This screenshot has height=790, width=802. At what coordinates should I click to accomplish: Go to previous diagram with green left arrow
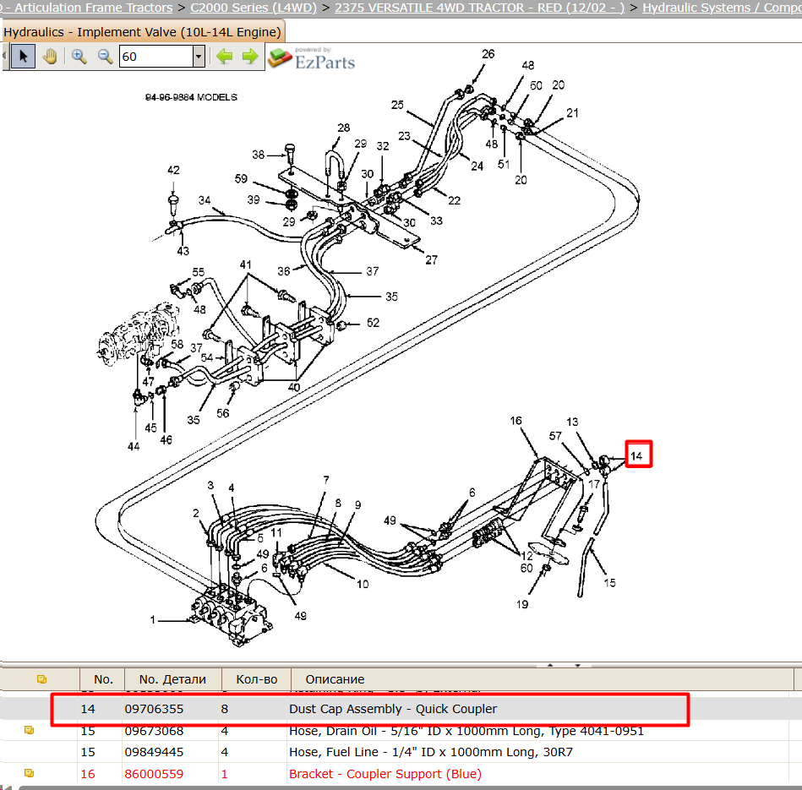pyautogui.click(x=224, y=57)
